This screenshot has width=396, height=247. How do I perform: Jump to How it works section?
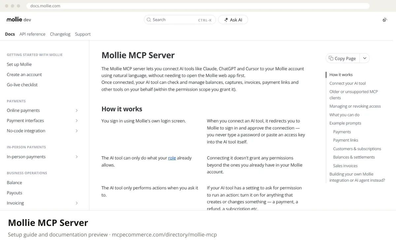click(x=341, y=75)
